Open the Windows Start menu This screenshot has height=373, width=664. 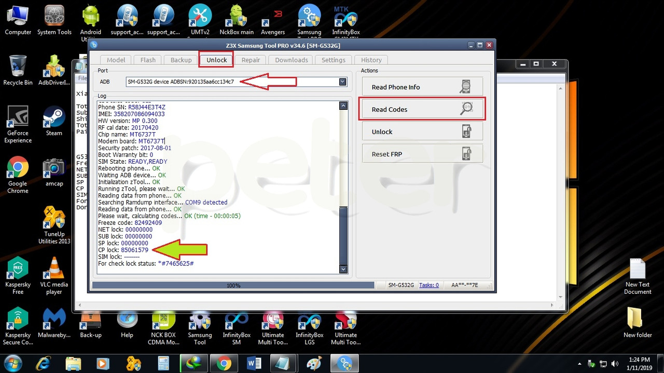click(x=12, y=363)
